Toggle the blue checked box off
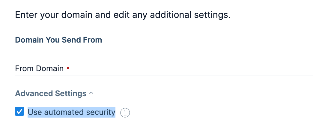This screenshot has height=128, width=325. [19, 112]
